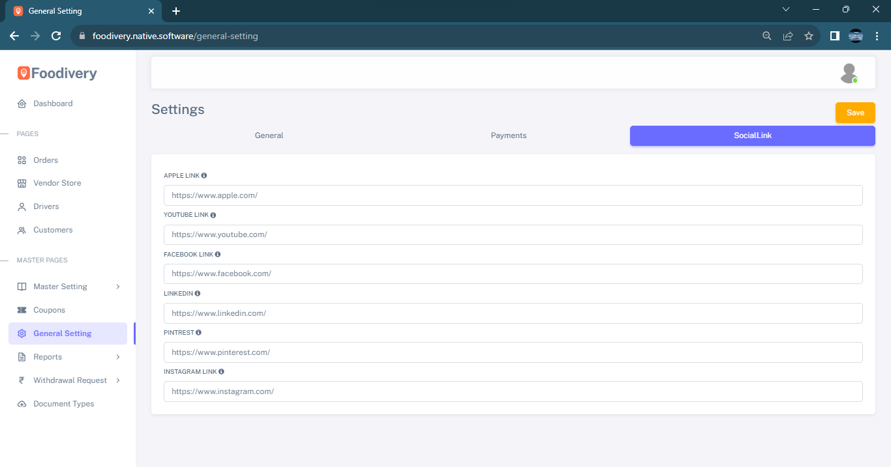Click the Master Setting book icon
Screen dimensions: 891x467
pos(22,287)
